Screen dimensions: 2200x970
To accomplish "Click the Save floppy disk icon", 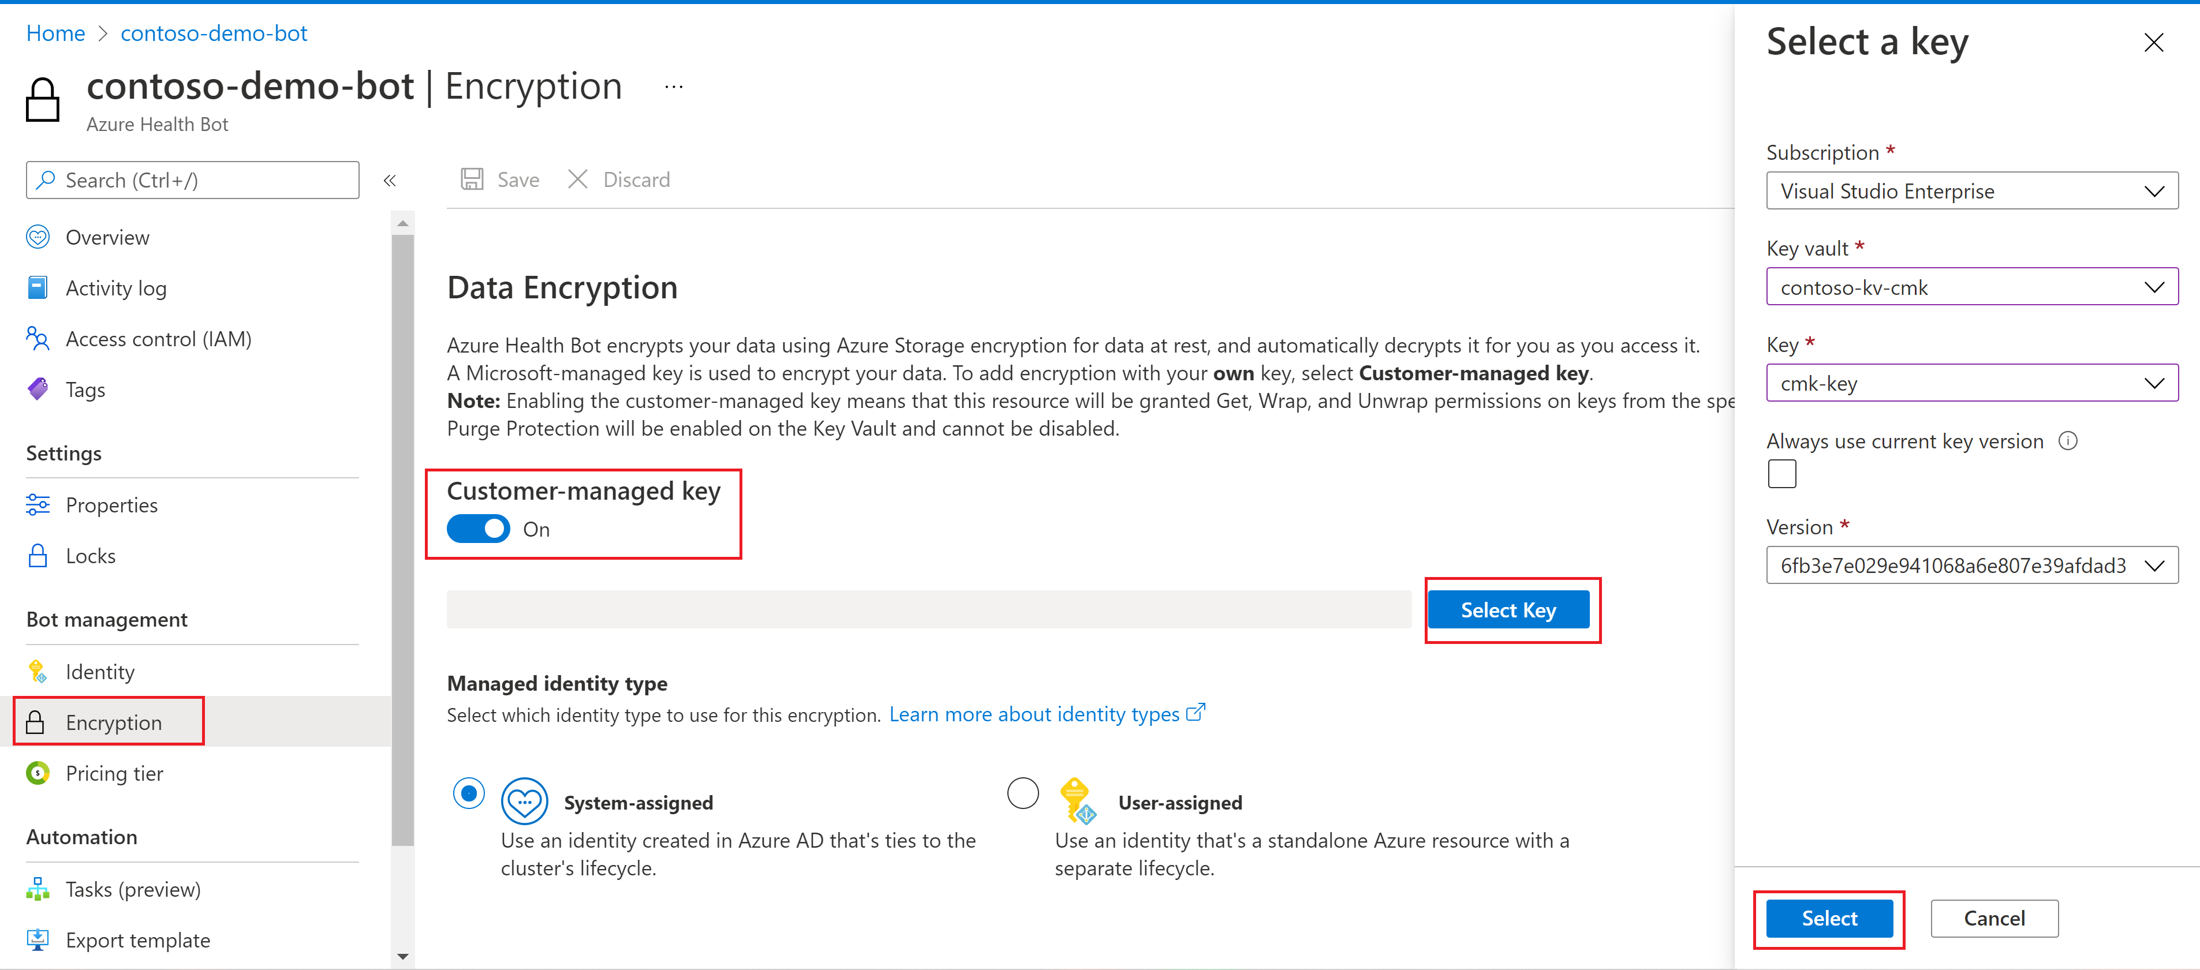I will pos(472,178).
